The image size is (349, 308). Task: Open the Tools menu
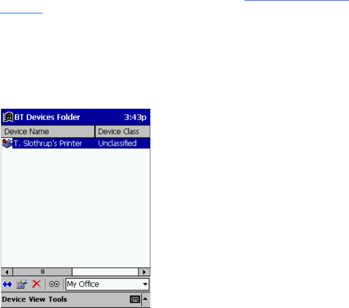coord(58,299)
